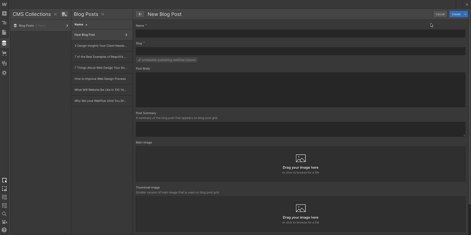The width and height of the screenshot is (471, 235).
Task: Open 'Why We Love Webflow' post
Action: click(x=102, y=101)
